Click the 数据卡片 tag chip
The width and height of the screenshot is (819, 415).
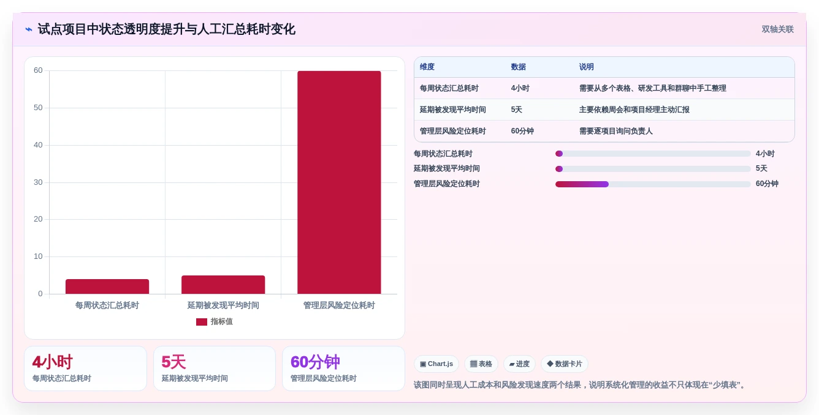coord(565,364)
